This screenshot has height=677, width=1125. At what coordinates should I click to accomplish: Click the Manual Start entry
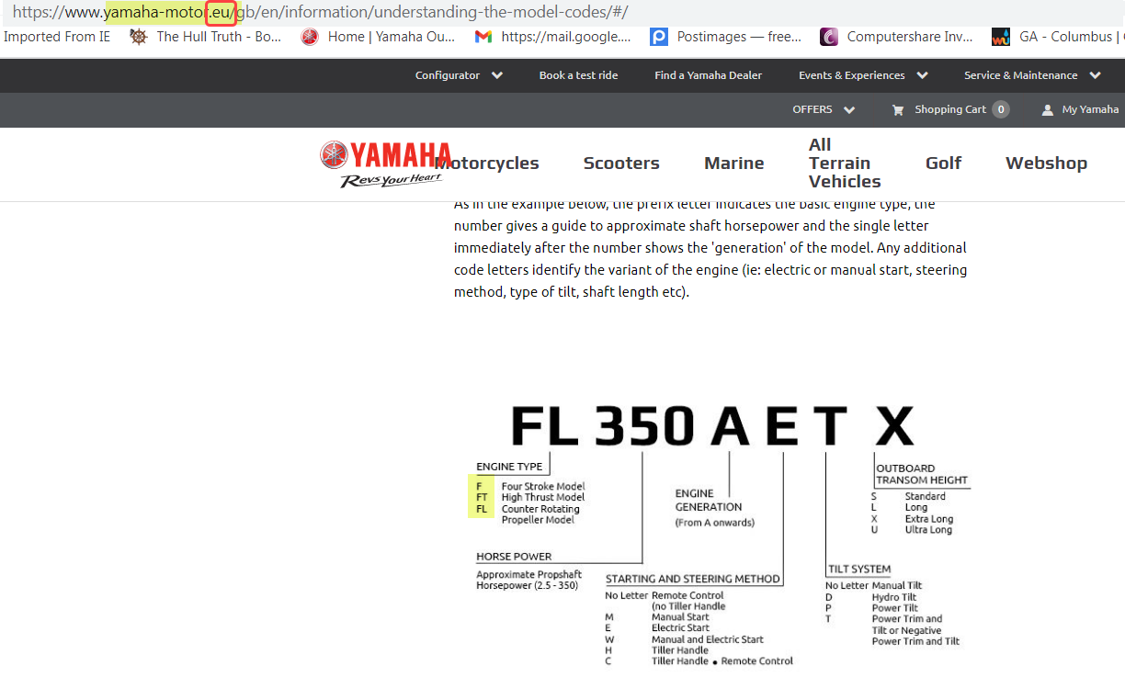(681, 617)
